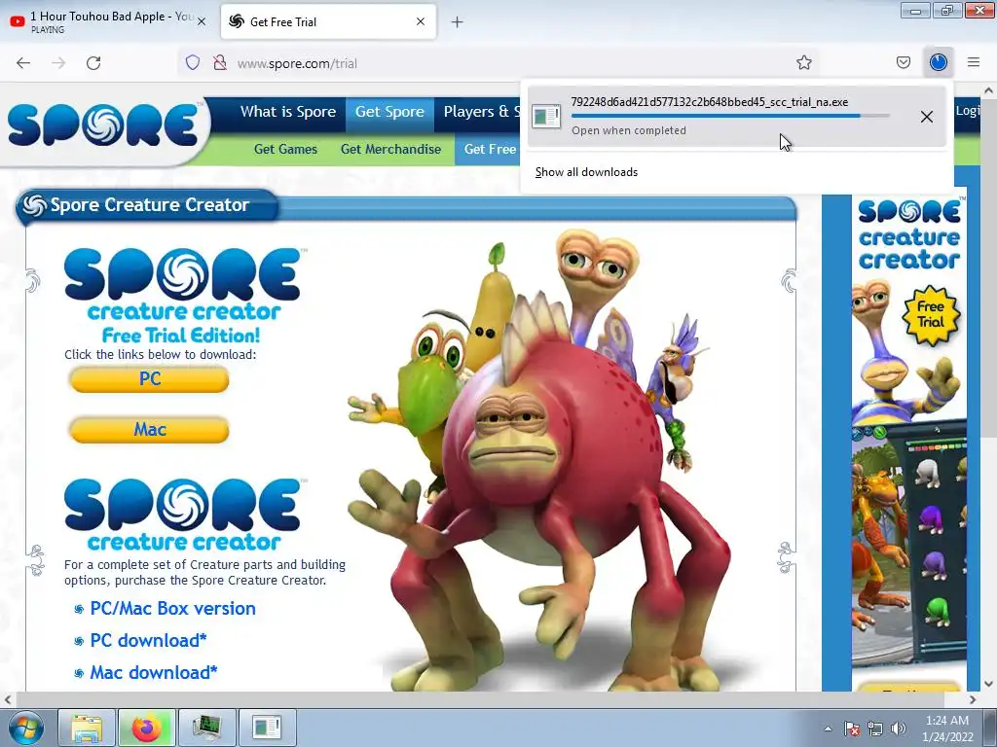
Task: Click the system monitor taskbar icon
Action: click(206, 728)
